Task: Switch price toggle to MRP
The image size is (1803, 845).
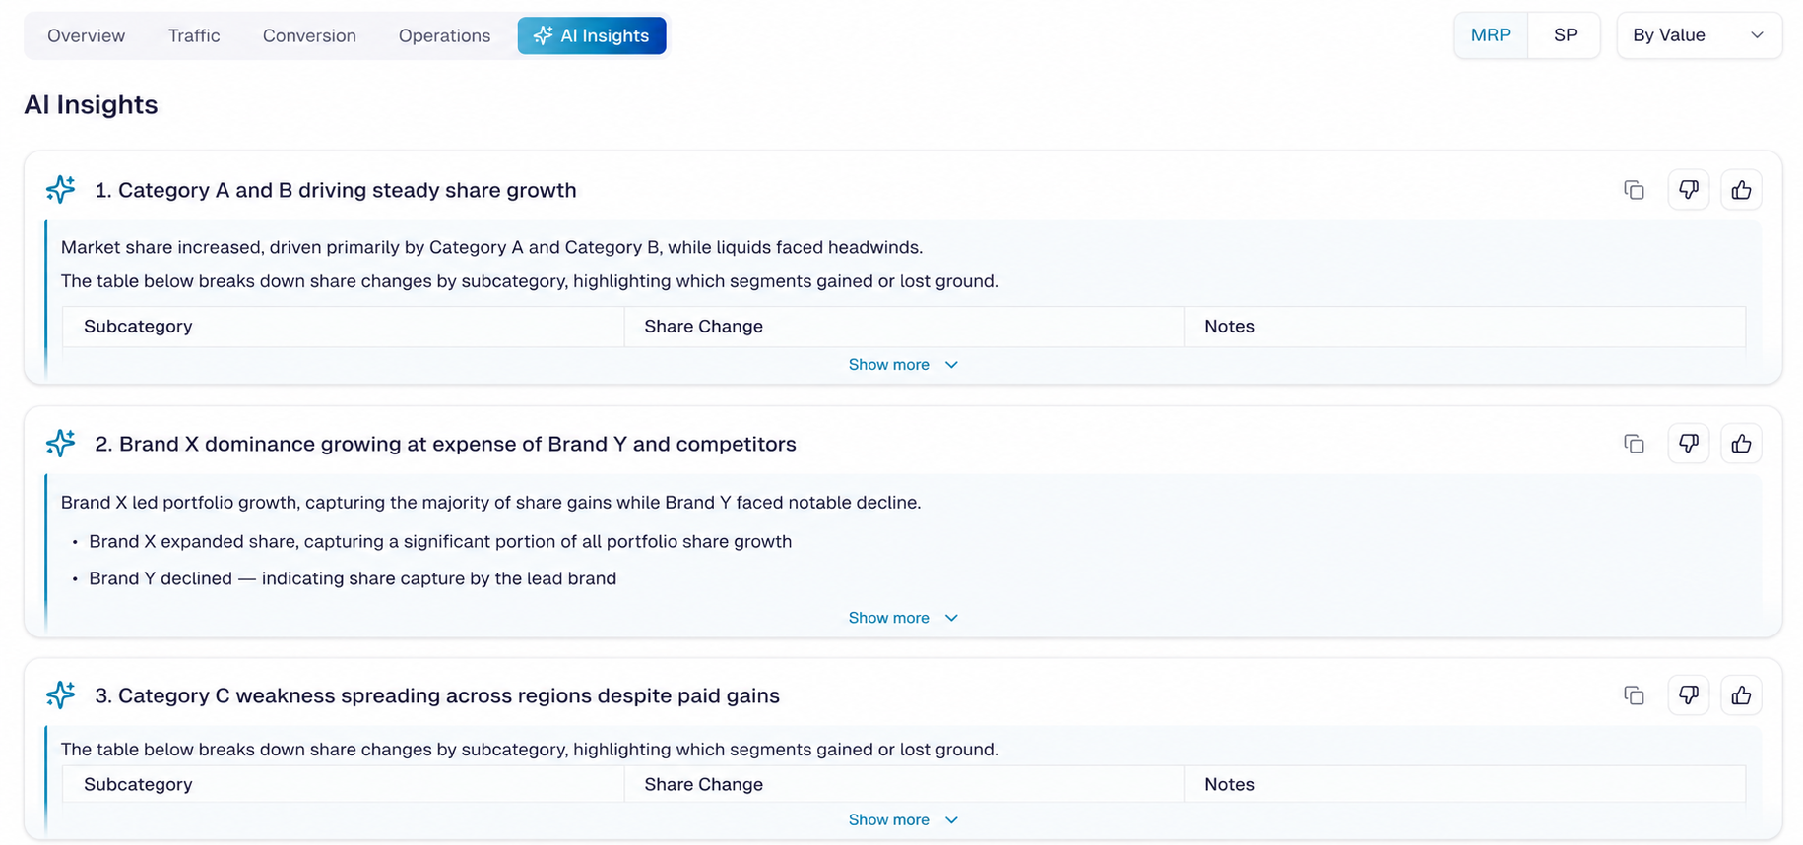Action: 1490,35
